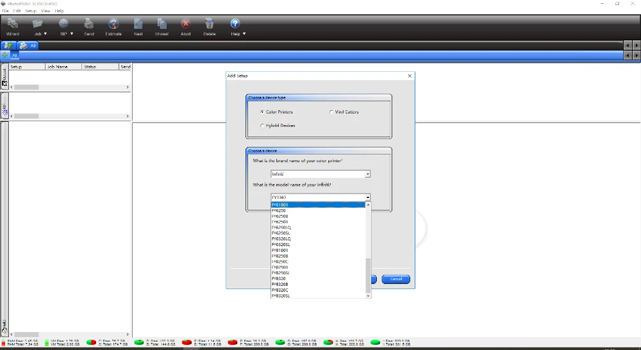Switch to the All tab with printer icon
641x350 pixels.
pos(28,46)
